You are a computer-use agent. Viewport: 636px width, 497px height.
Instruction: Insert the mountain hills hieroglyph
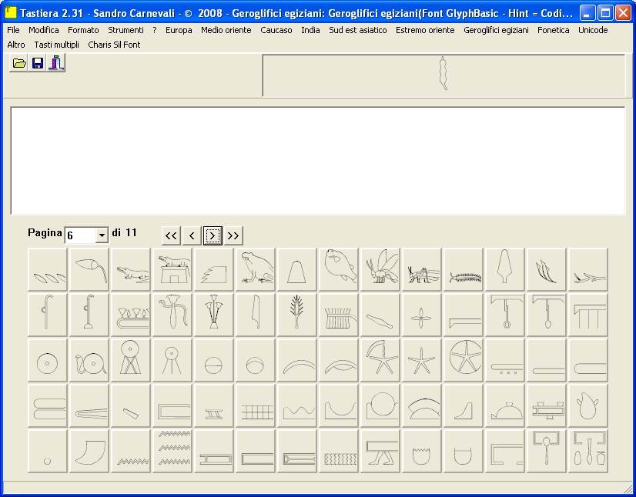click(x=297, y=405)
